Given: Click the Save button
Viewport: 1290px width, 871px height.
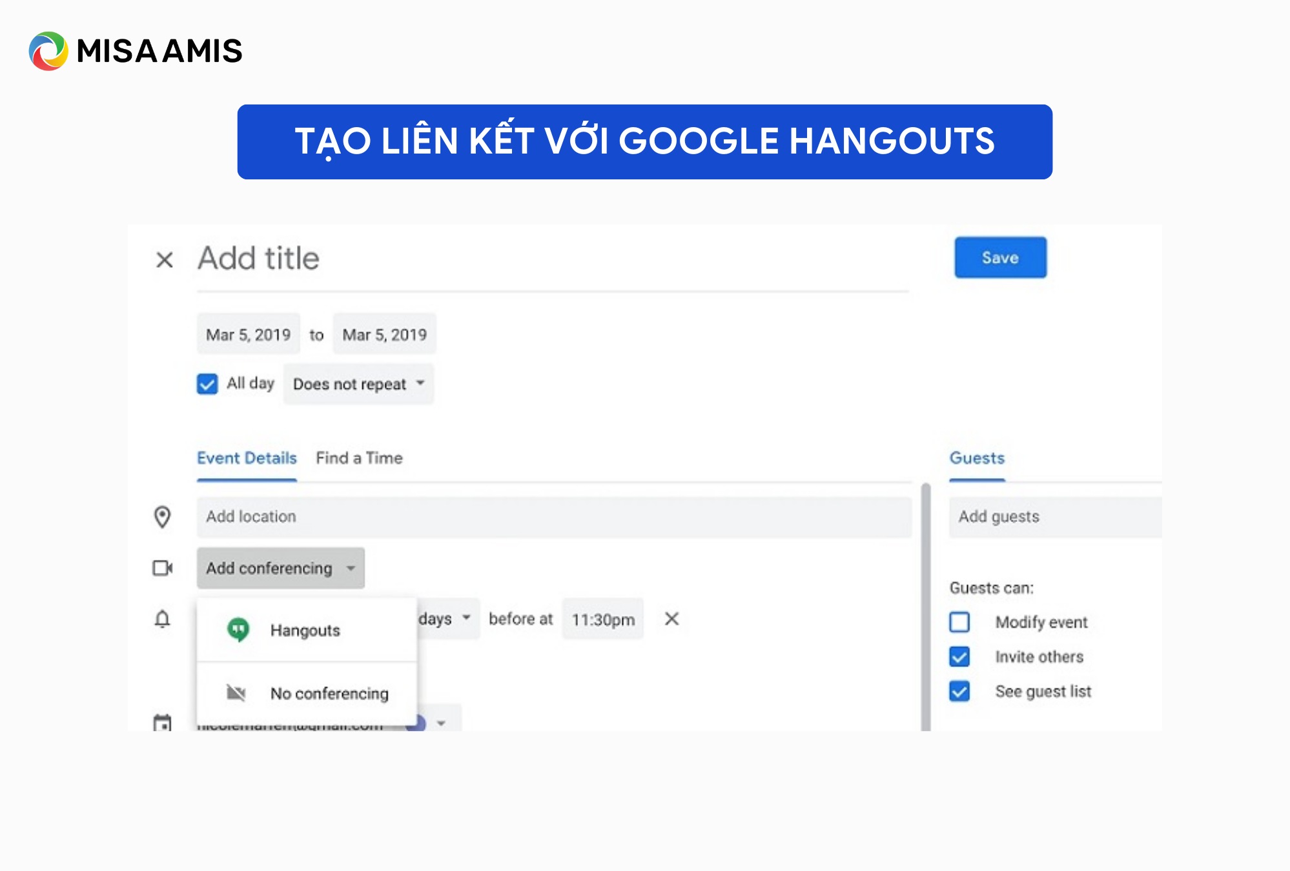Looking at the screenshot, I should [x=1000, y=257].
